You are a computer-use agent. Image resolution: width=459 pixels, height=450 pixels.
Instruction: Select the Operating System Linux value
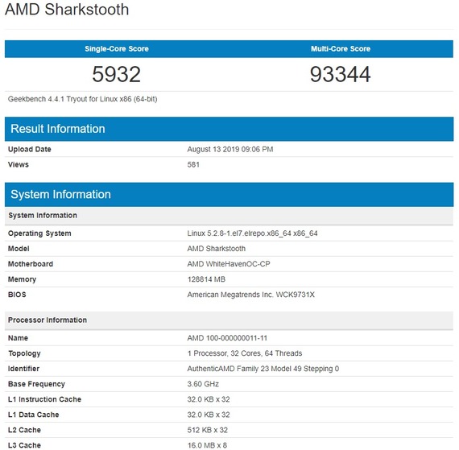tap(252, 233)
